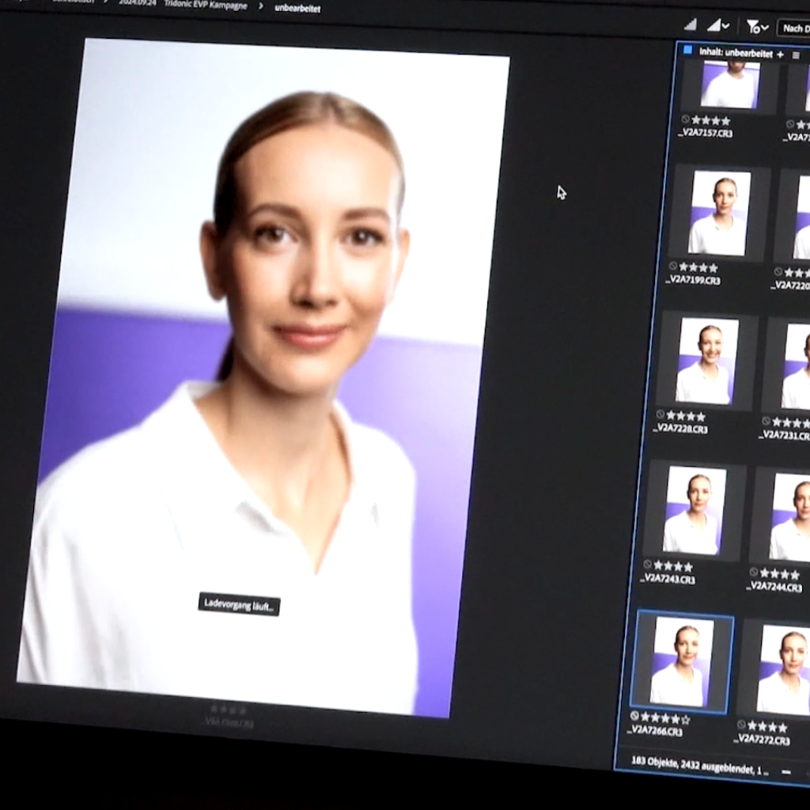Select the _V2A7243.CR3 thumbnail

pyautogui.click(x=695, y=510)
